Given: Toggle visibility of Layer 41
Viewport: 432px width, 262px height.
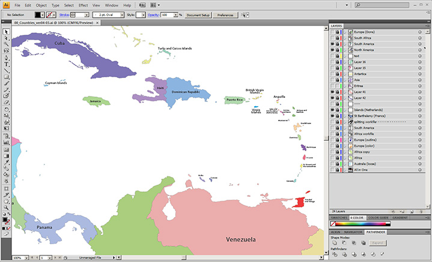Looking at the screenshot, I should pos(332,92).
